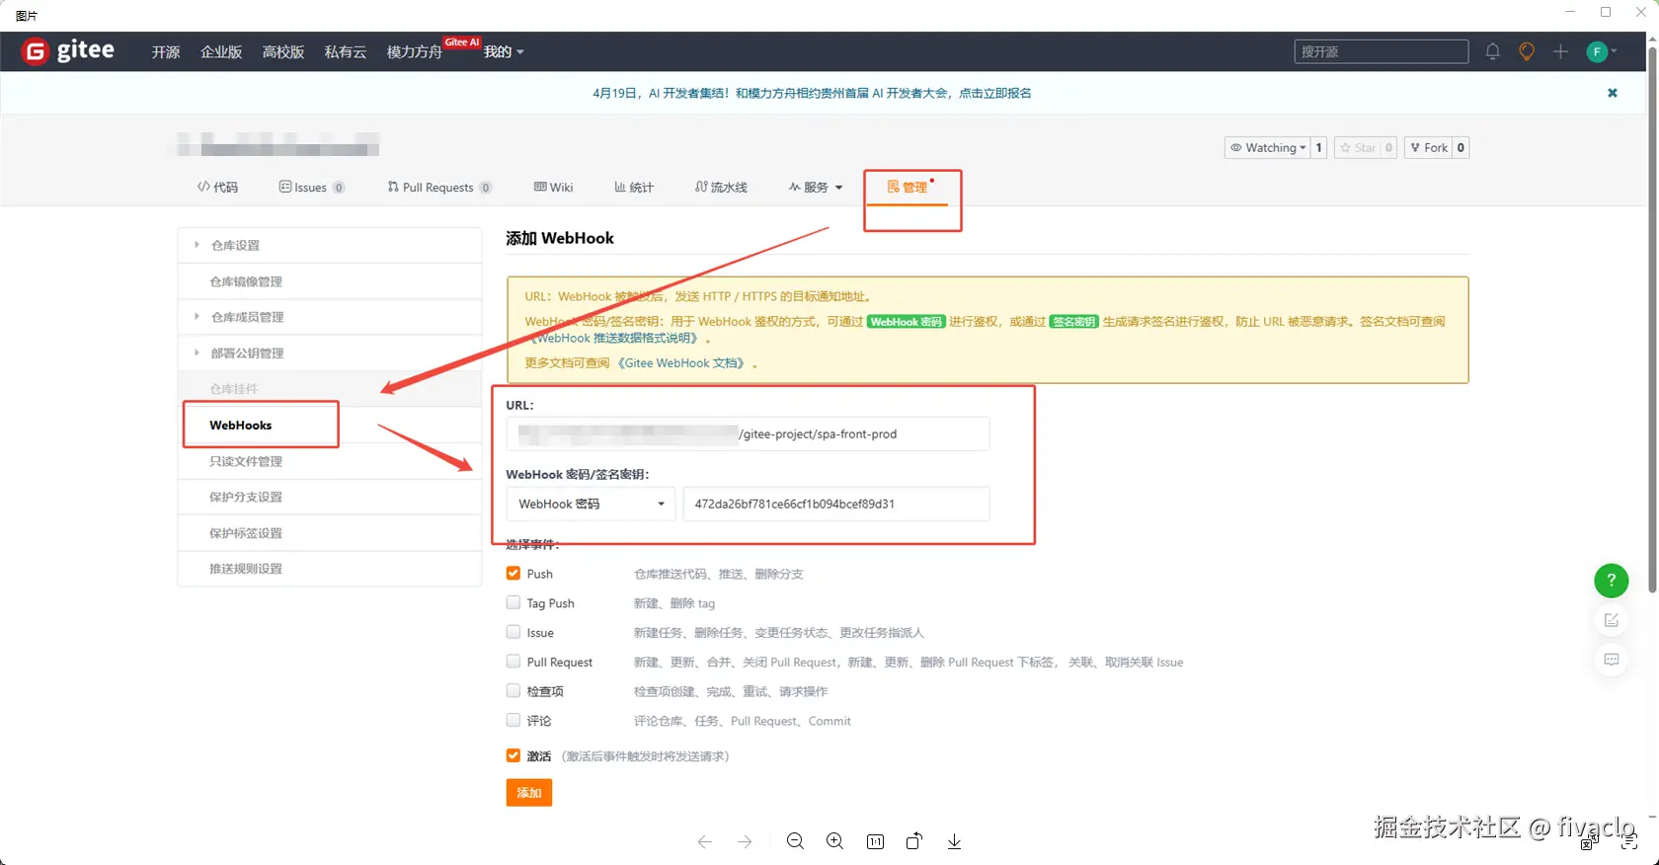
Task: Click 私有云 in the top navigation
Action: click(x=346, y=51)
